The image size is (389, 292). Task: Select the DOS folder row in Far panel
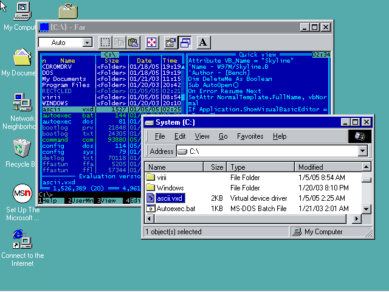pyautogui.click(x=112, y=72)
